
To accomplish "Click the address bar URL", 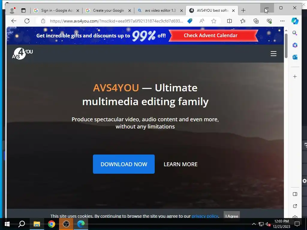I will [117, 21].
